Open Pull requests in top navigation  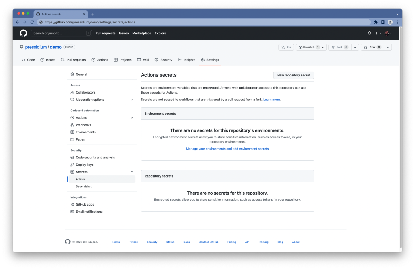pyautogui.click(x=105, y=33)
